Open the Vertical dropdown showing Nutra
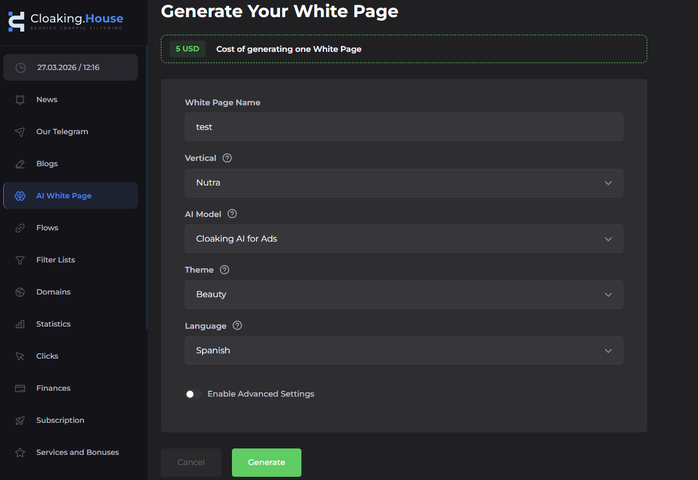 click(x=404, y=183)
